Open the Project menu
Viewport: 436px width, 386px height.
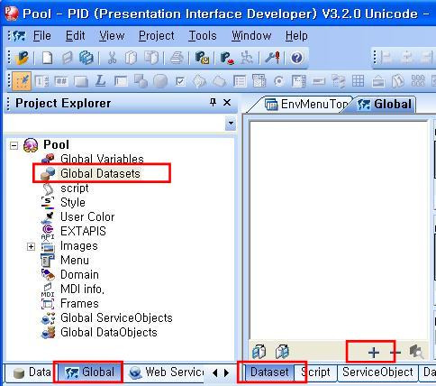157,36
